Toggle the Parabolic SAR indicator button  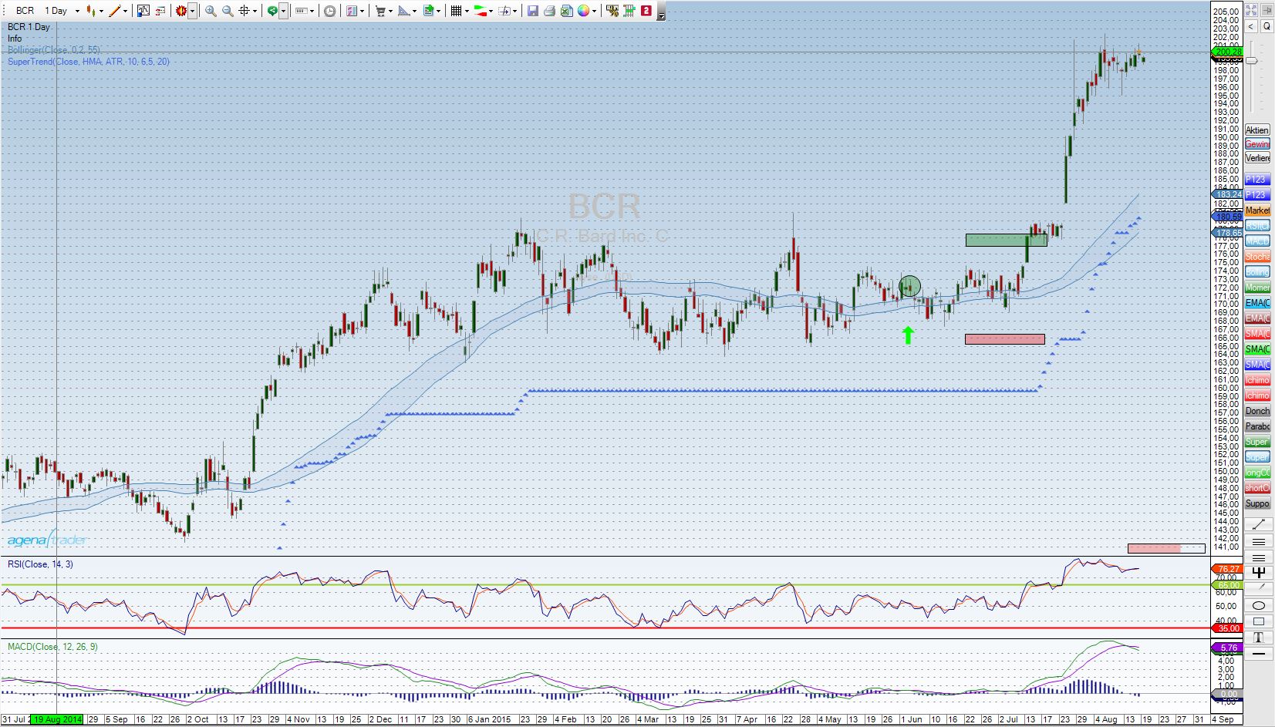point(1257,426)
